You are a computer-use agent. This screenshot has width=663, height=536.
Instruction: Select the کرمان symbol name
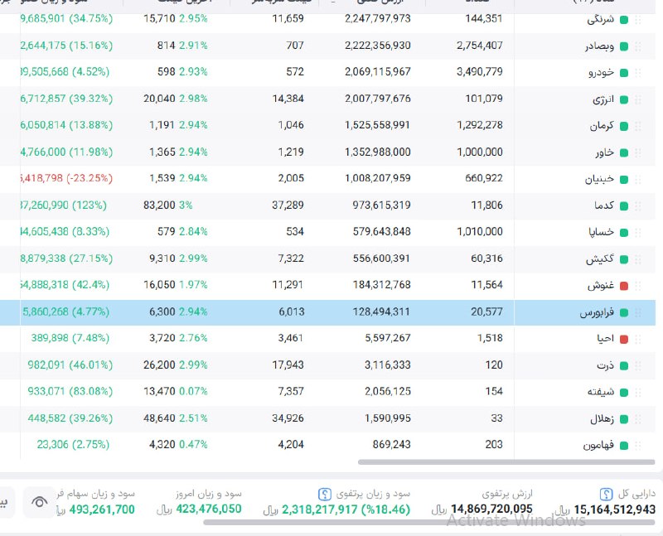[x=602, y=126]
